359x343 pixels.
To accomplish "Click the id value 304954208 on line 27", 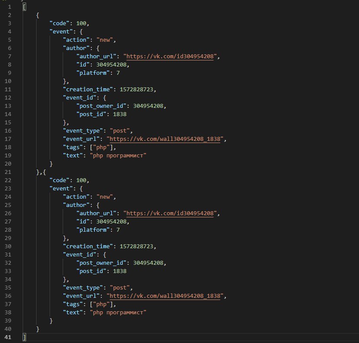I will (111, 222).
